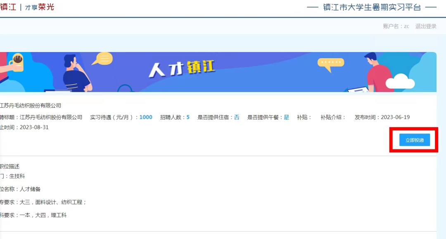Click the 职位描述 section heading
This screenshot has height=239, width=446.
click(x=9, y=166)
